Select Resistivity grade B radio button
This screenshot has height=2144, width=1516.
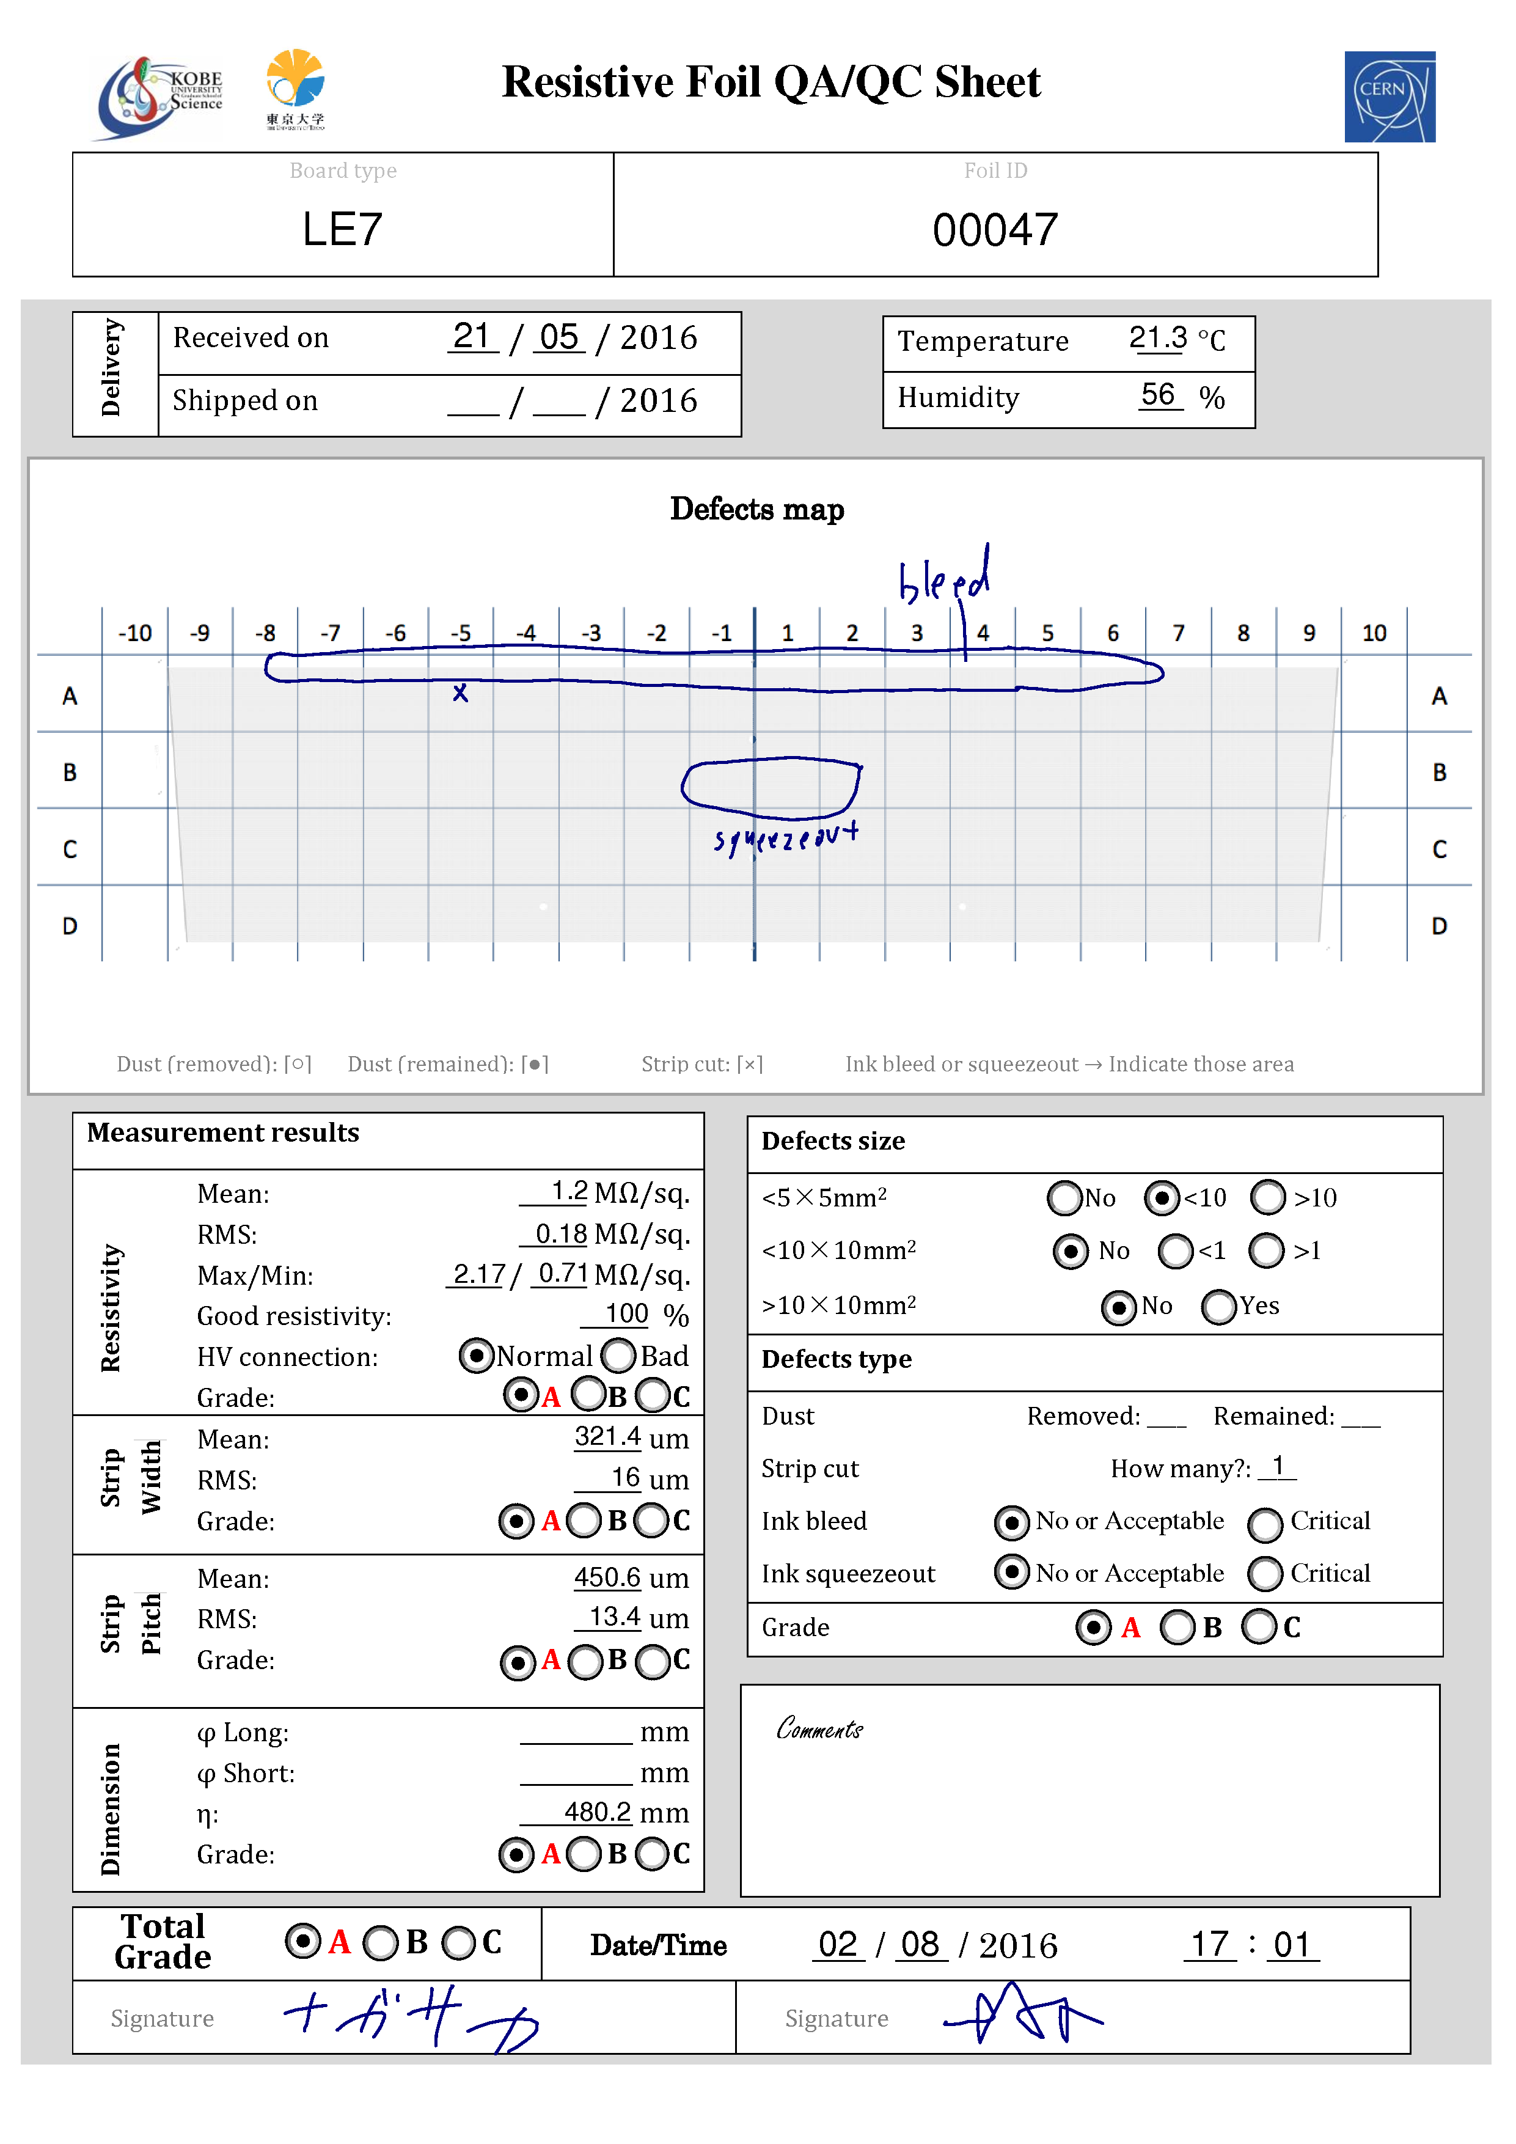[588, 1395]
